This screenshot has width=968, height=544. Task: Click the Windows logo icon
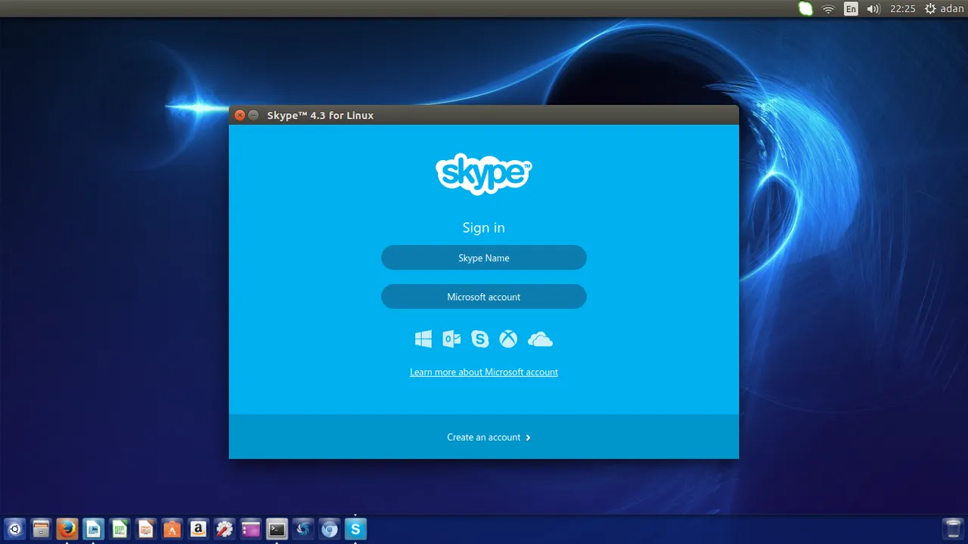pos(423,339)
